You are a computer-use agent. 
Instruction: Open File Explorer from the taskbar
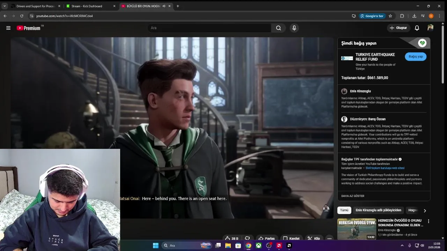[x=228, y=245]
